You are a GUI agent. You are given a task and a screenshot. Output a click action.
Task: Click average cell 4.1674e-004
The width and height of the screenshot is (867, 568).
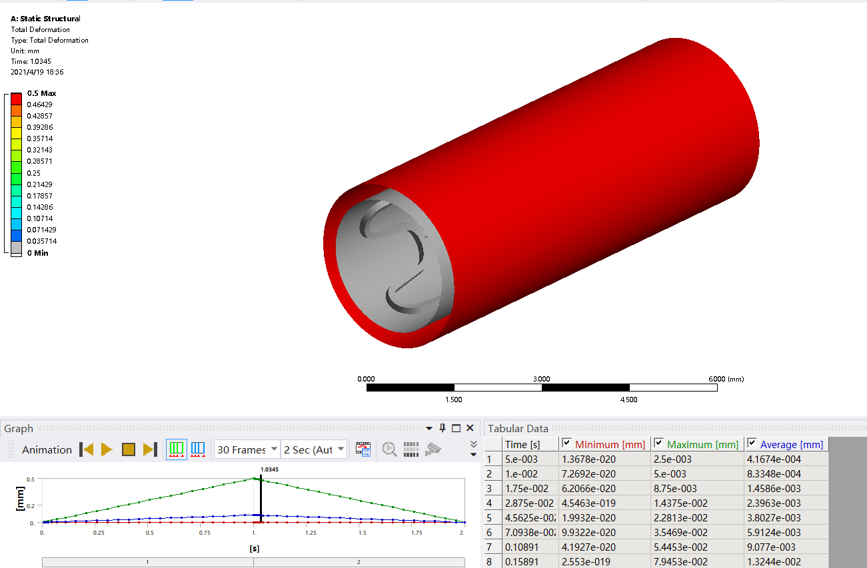pyautogui.click(x=786, y=459)
